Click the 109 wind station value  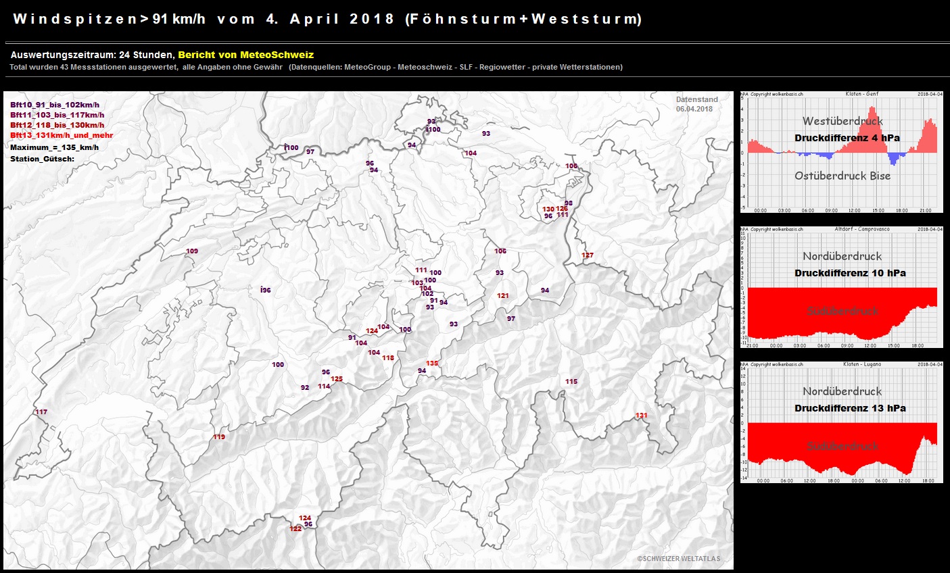tap(192, 251)
